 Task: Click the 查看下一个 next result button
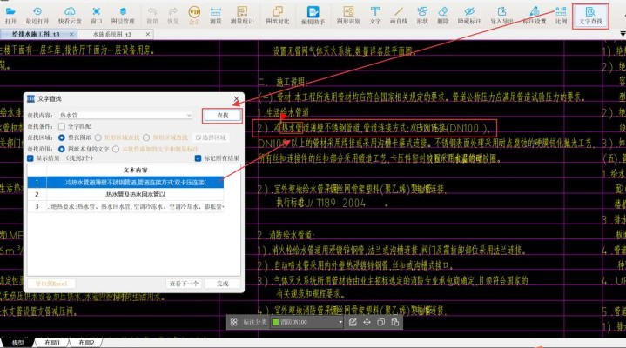point(185,283)
